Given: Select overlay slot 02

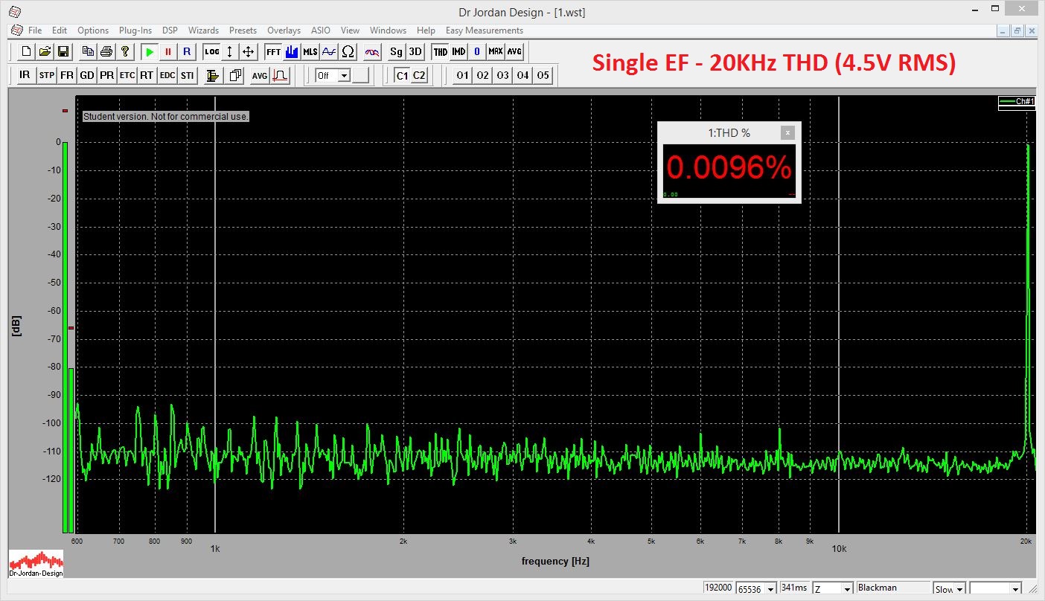Looking at the screenshot, I should (483, 75).
